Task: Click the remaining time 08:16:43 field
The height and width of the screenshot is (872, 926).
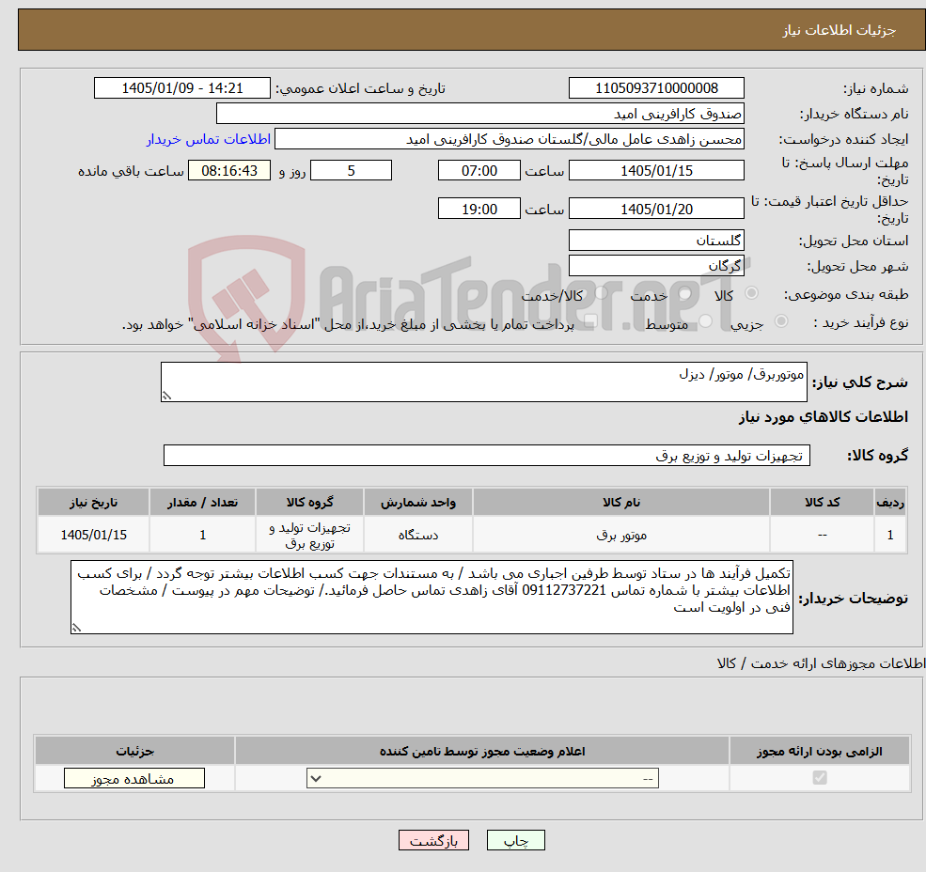Action: click(x=229, y=171)
